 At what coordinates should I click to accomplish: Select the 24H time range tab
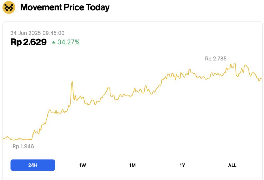coord(33,165)
